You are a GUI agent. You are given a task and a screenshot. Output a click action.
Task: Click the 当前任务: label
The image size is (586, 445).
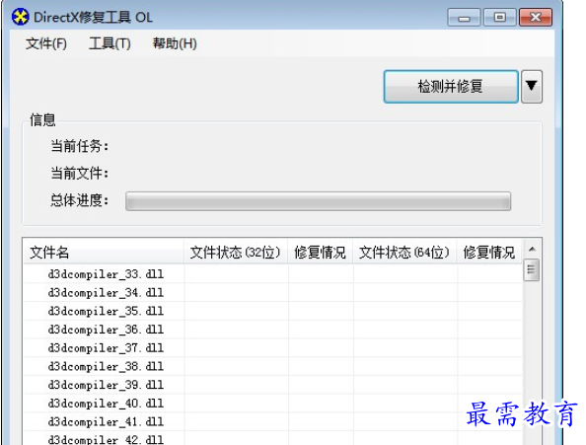pos(79,146)
